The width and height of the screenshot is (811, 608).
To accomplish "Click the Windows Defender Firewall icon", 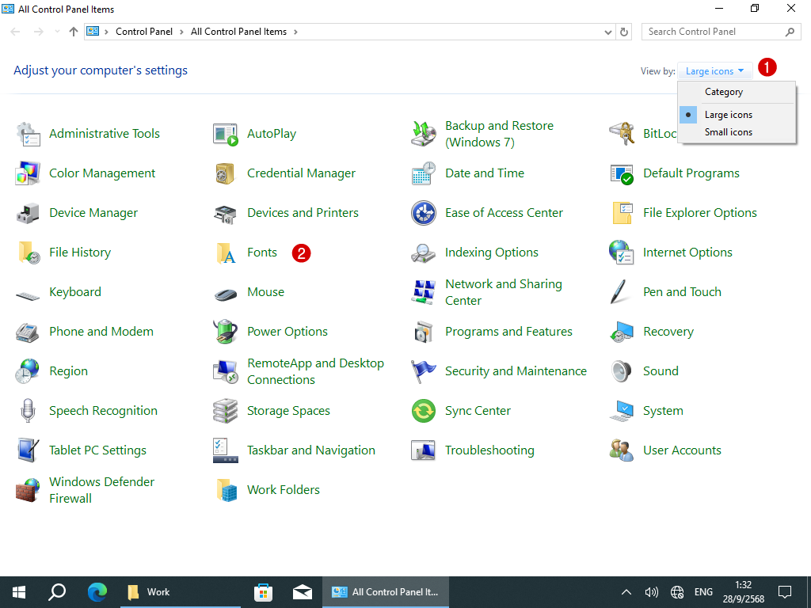I will click(28, 490).
